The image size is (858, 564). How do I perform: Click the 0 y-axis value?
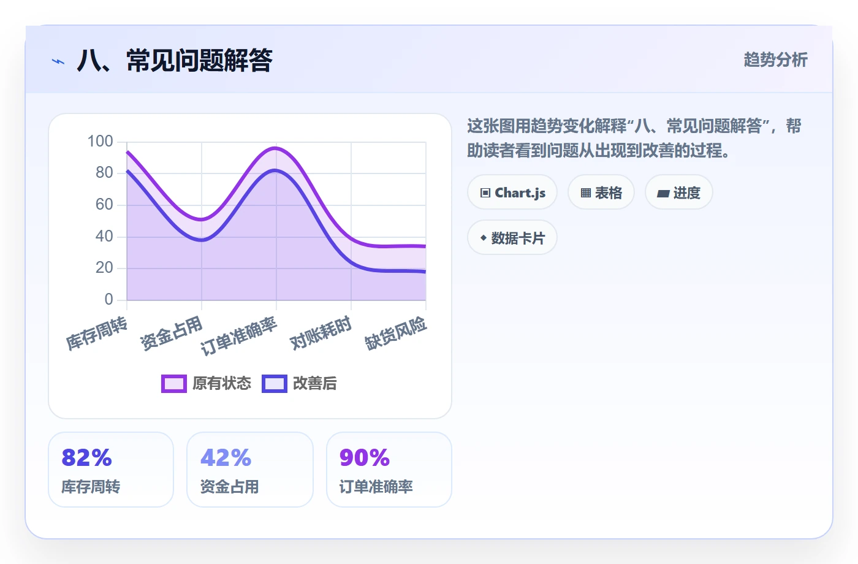pyautogui.click(x=109, y=299)
